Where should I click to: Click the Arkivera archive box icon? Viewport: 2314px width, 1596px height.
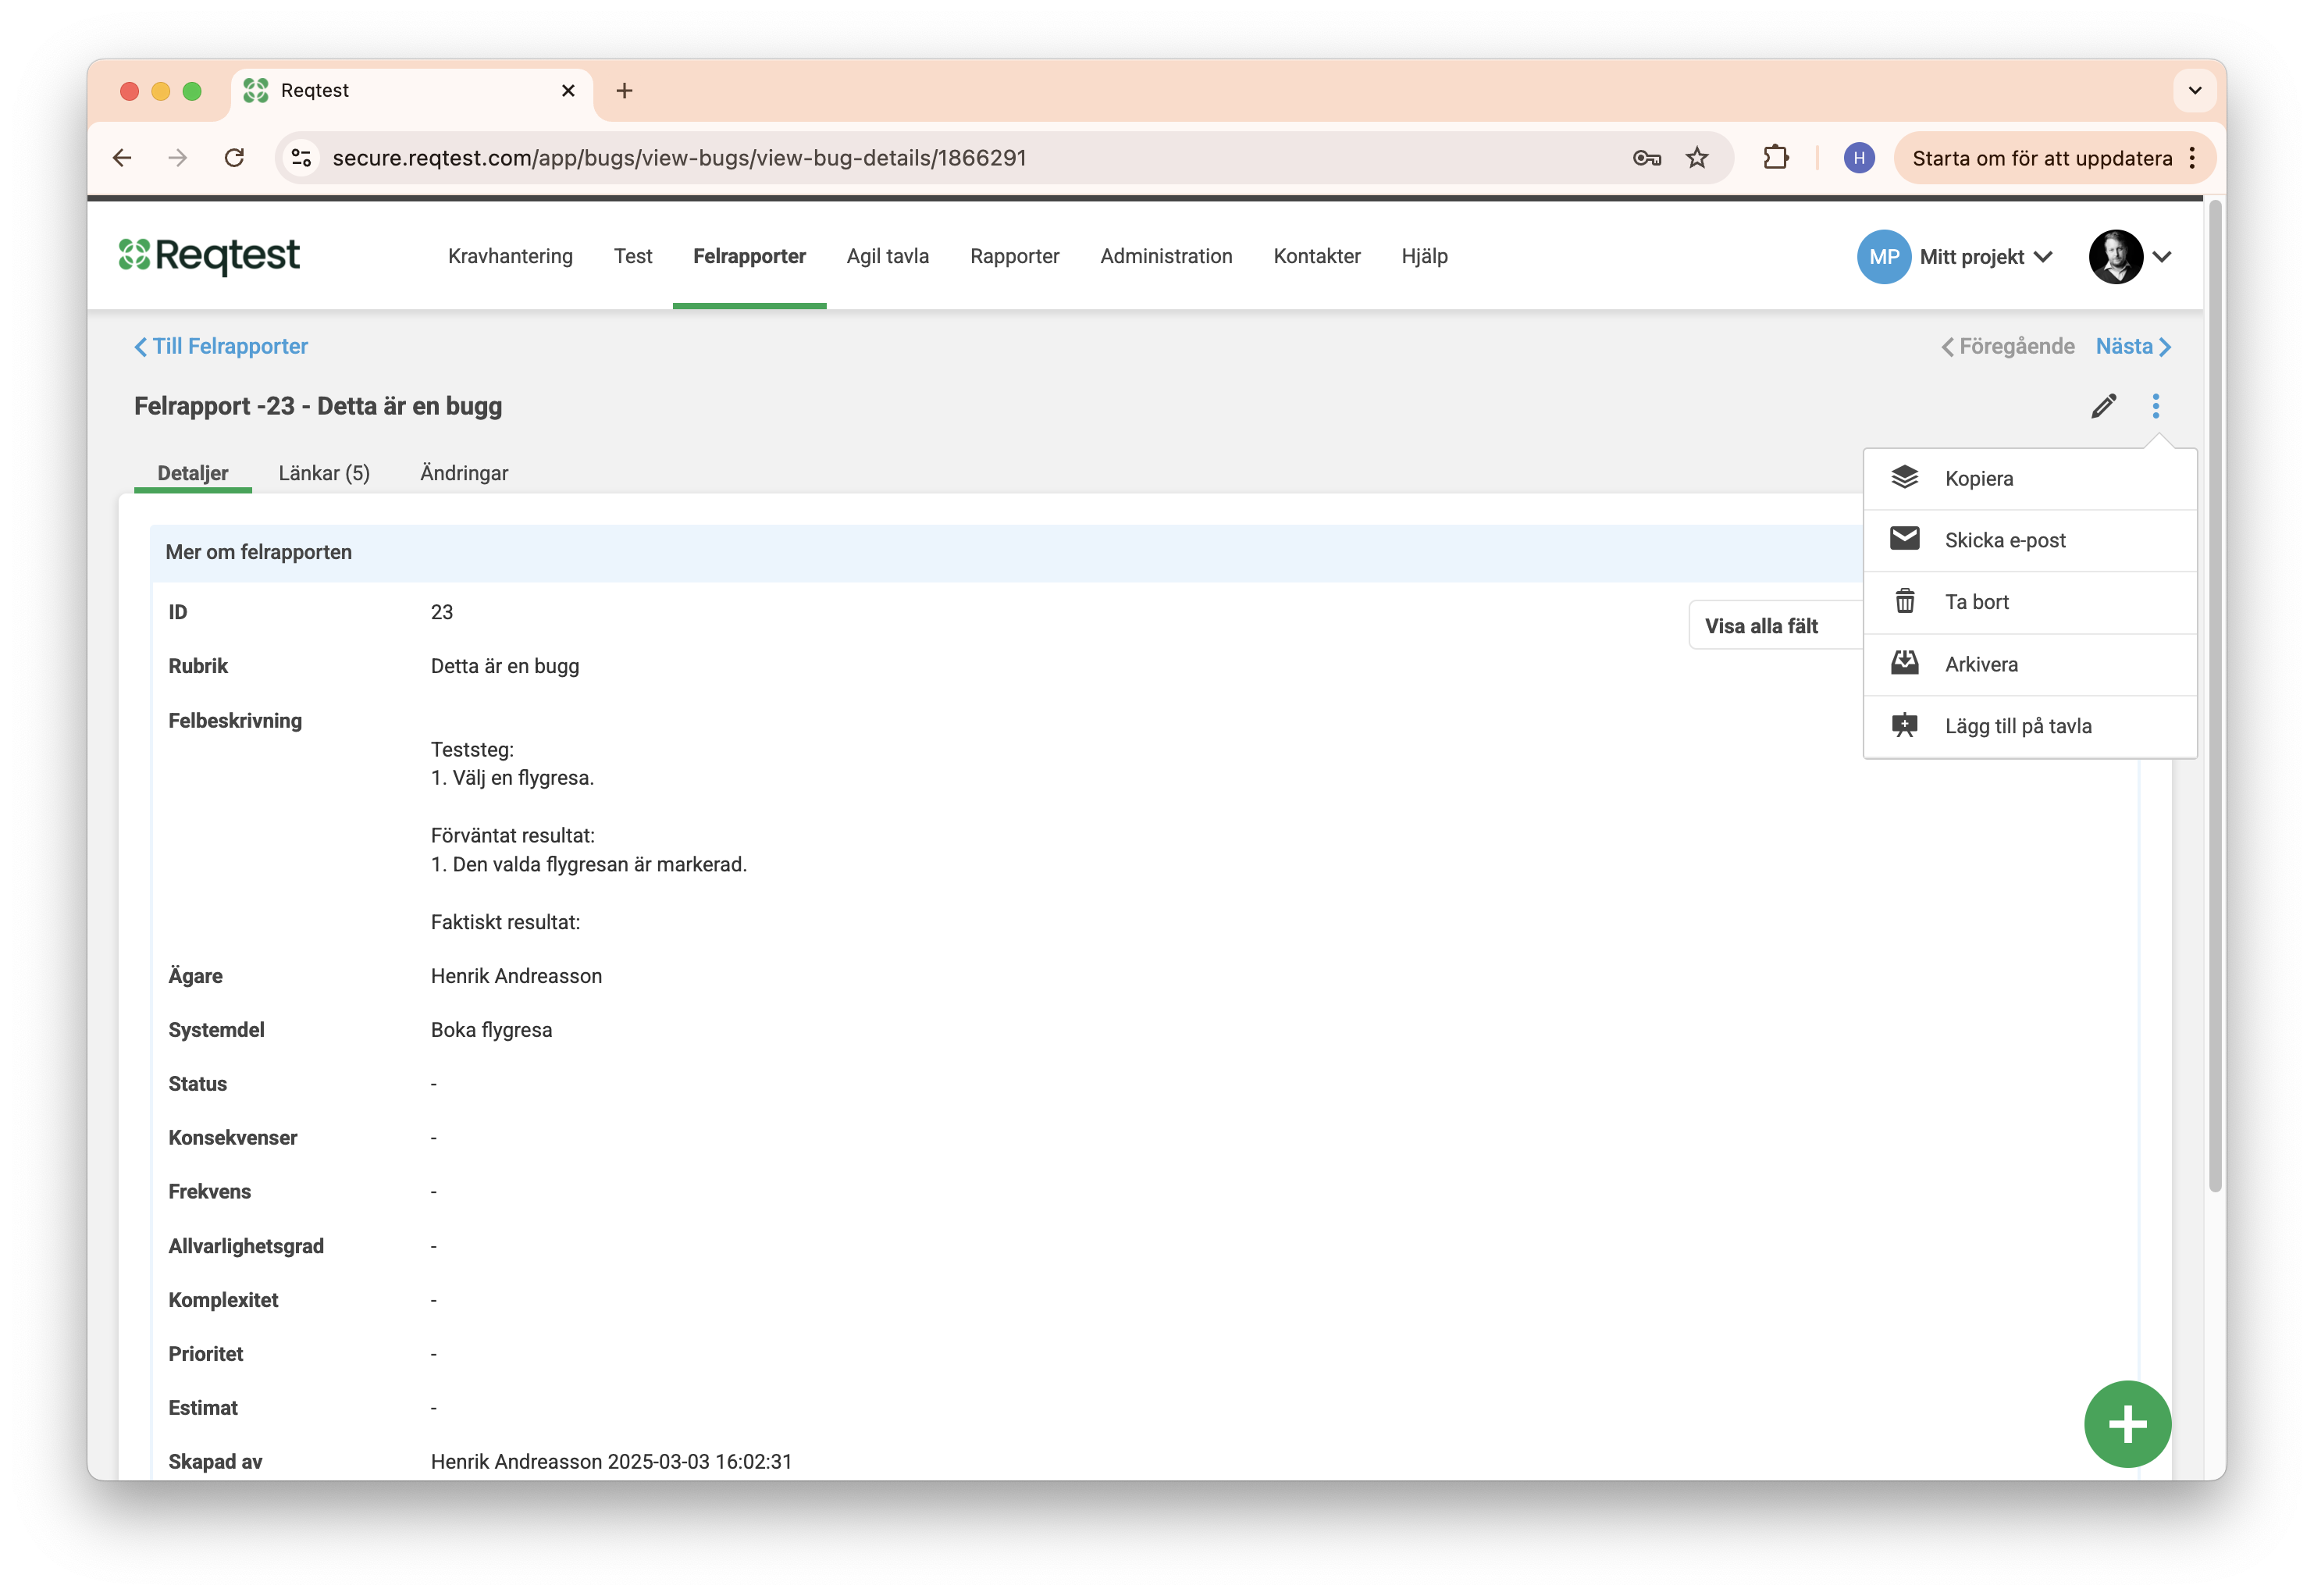tap(1904, 663)
